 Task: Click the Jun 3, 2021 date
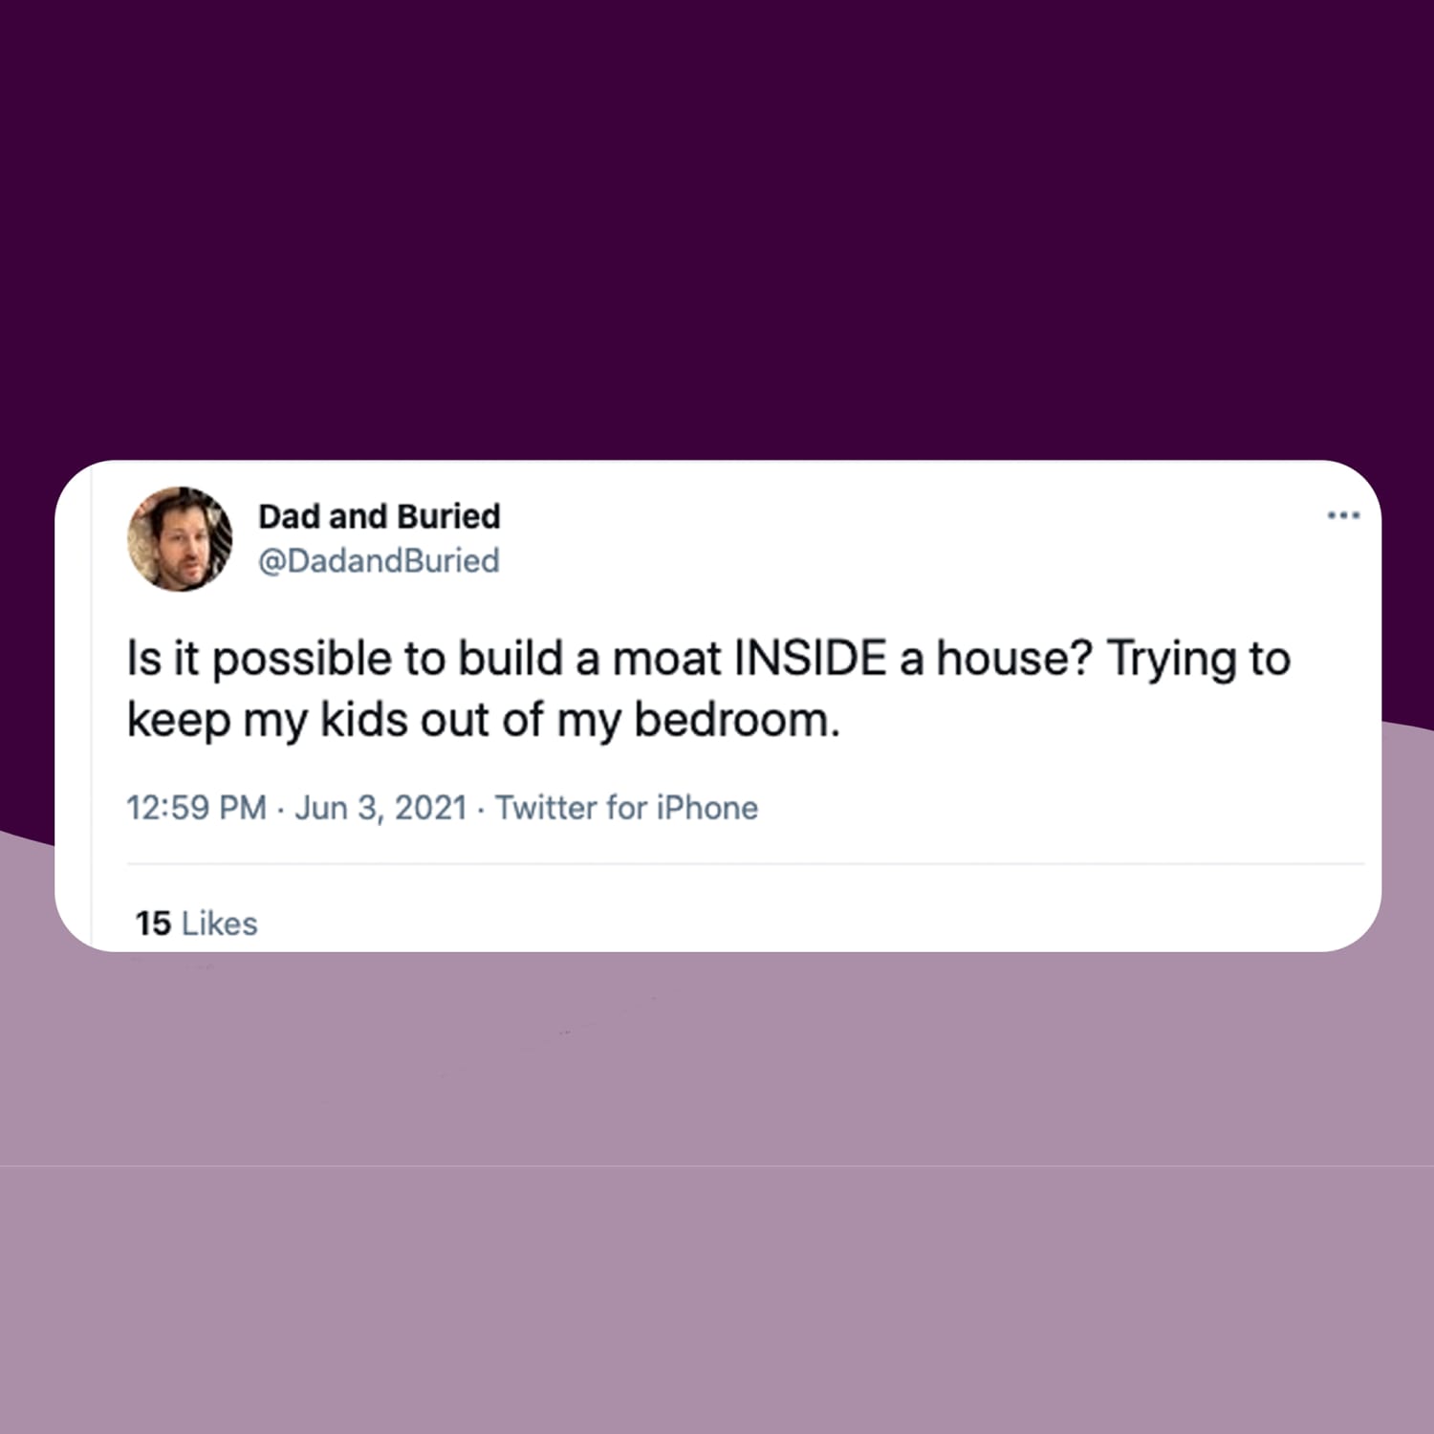pos(380,808)
